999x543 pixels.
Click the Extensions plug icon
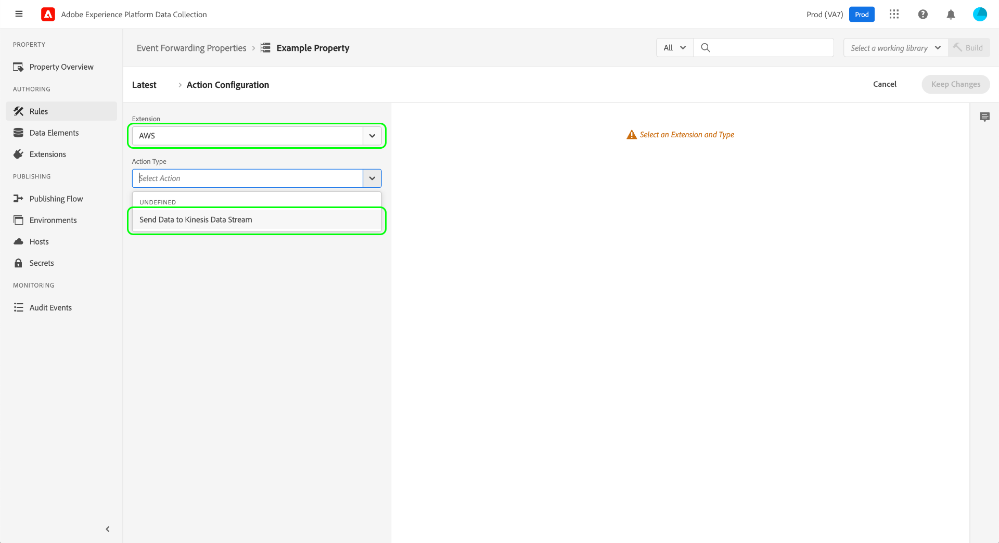(x=18, y=154)
